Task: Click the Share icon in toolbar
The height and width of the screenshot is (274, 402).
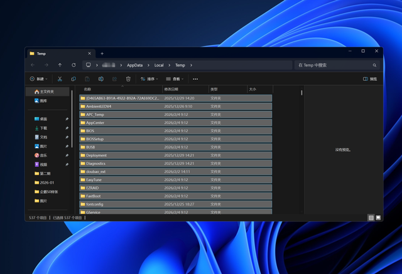Action: click(114, 79)
